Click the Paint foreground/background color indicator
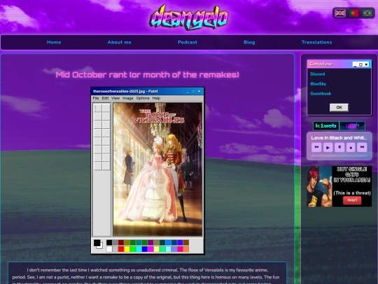 click(98, 243)
